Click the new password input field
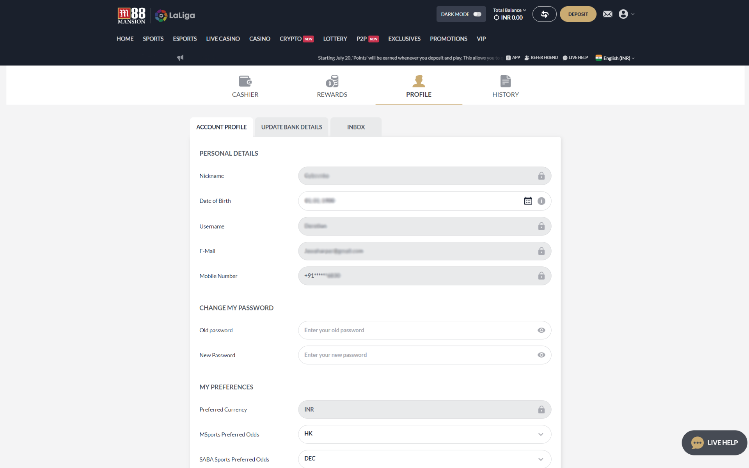 click(x=424, y=355)
